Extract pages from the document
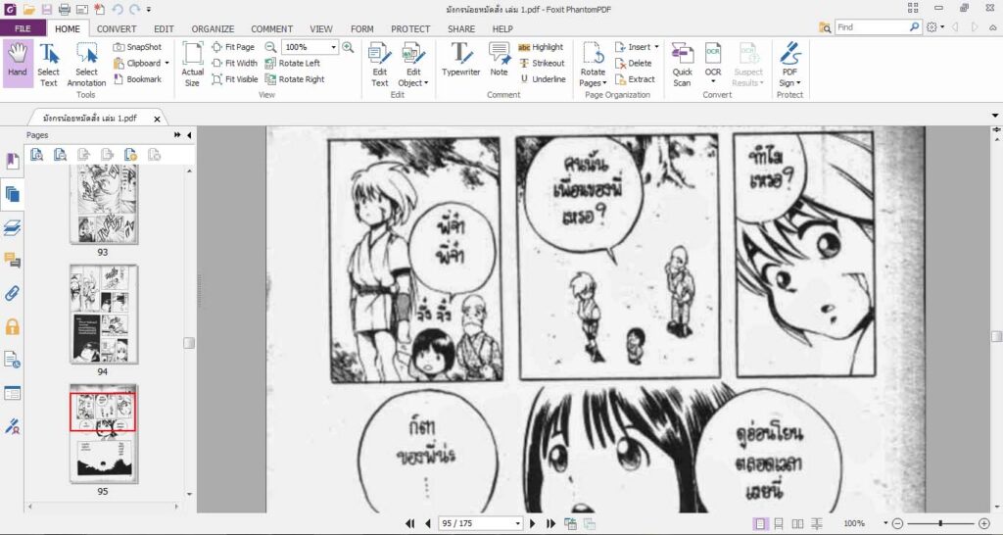The image size is (1003, 535). 635,79
